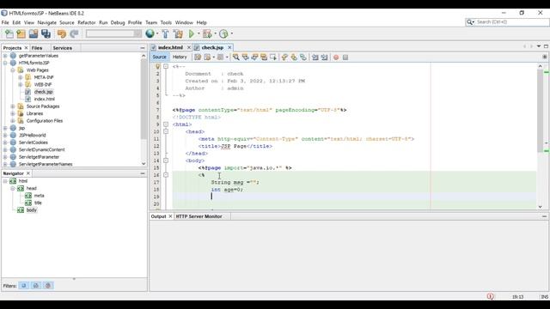Open dropdown arrow next to globe browser icon
Screen dimensions: 550x309
click(157, 34)
